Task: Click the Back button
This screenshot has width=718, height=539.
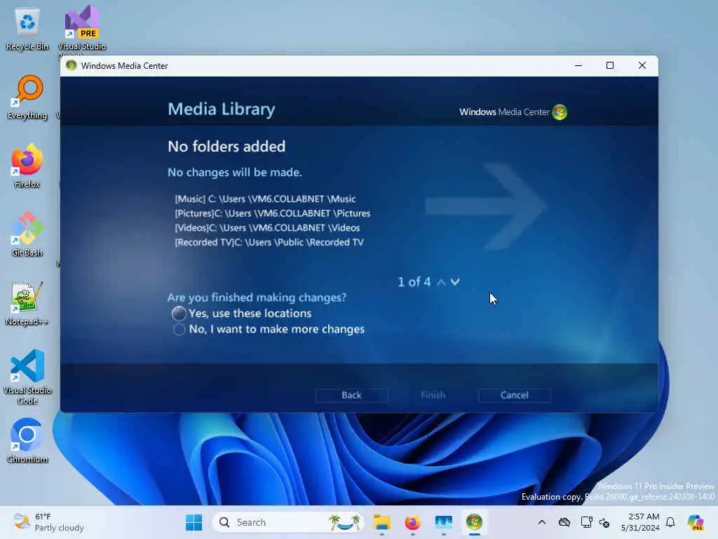Action: [351, 395]
